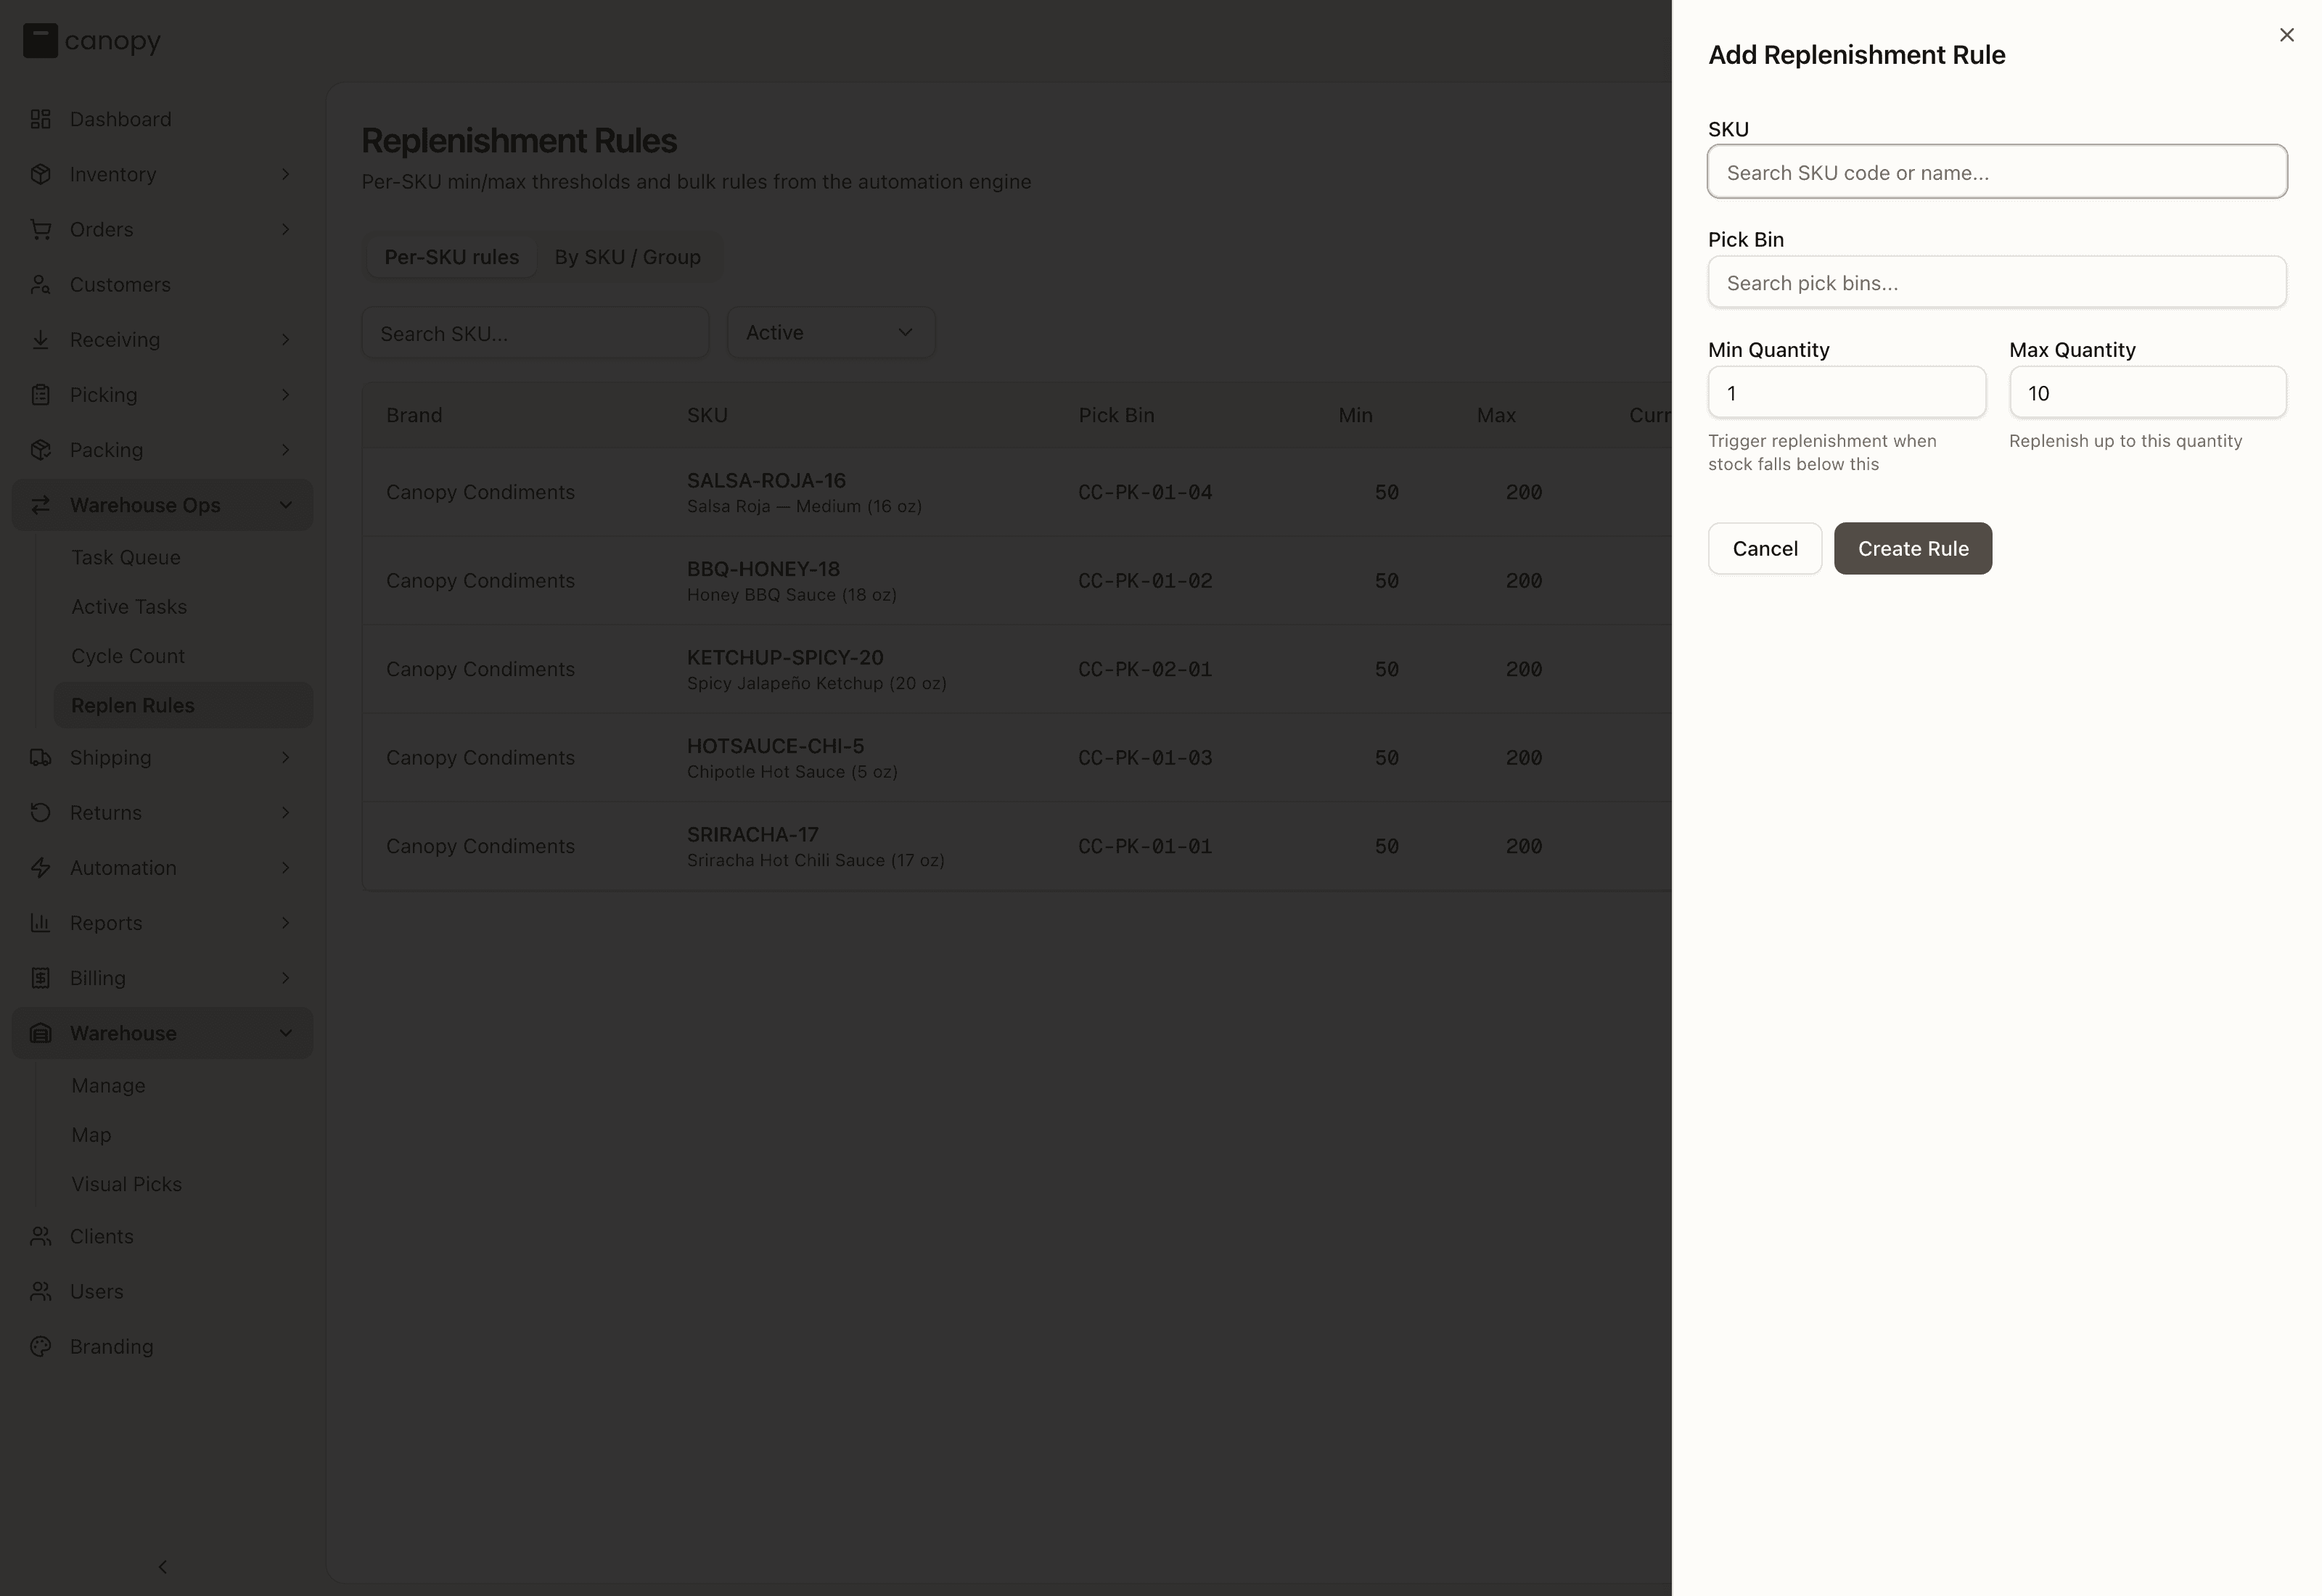Collapse the Warehouse section chevron
The height and width of the screenshot is (1596, 2322).
click(x=285, y=1033)
